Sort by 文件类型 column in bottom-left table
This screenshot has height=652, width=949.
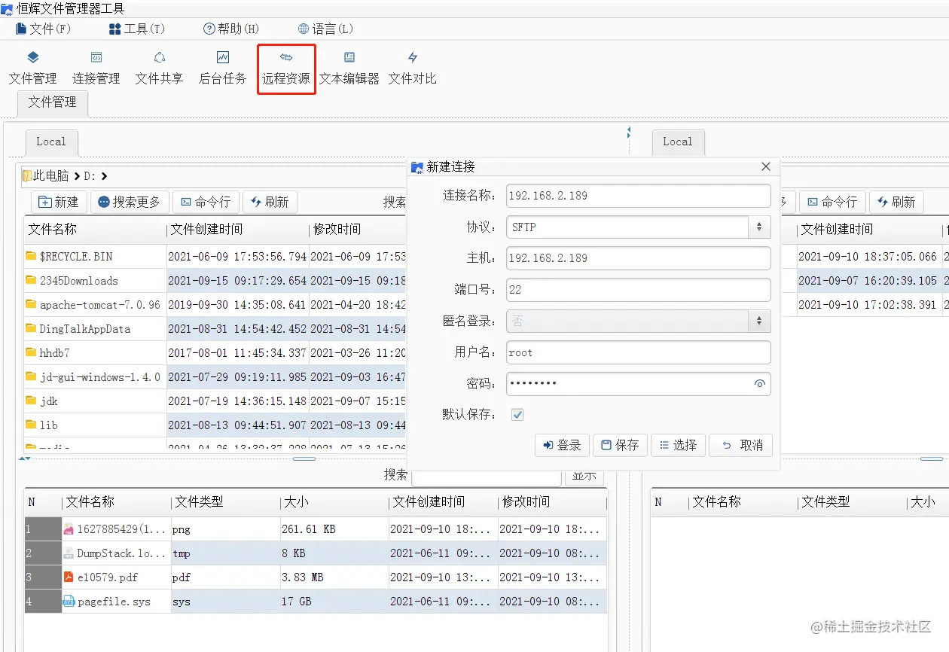225,502
